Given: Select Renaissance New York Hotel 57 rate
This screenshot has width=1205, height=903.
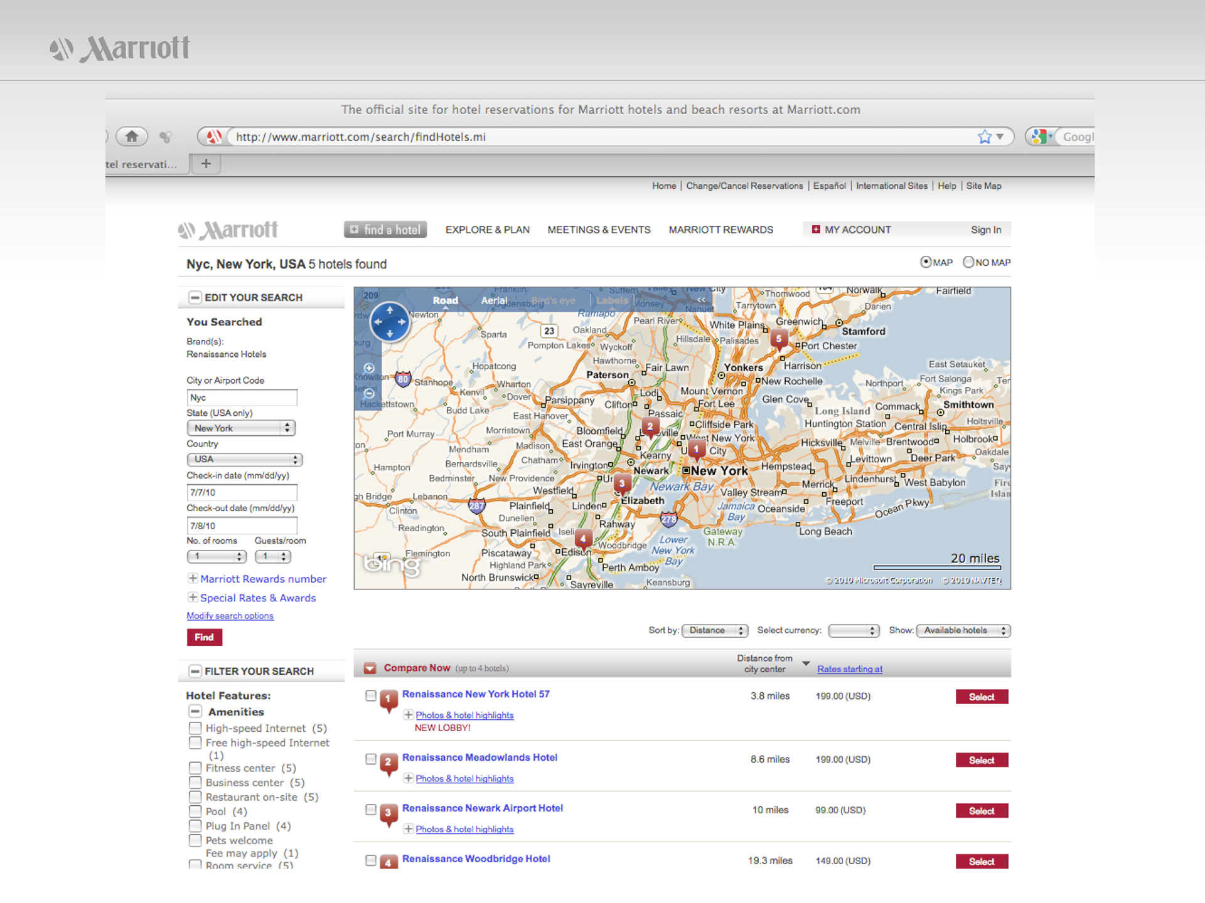Looking at the screenshot, I should point(982,697).
